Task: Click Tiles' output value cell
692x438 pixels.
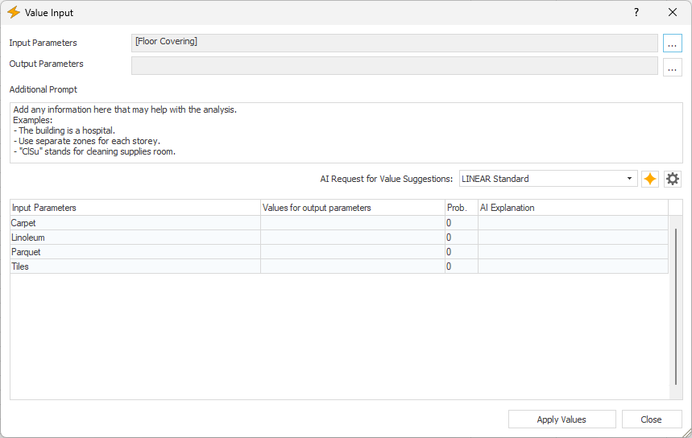Action: (x=353, y=267)
